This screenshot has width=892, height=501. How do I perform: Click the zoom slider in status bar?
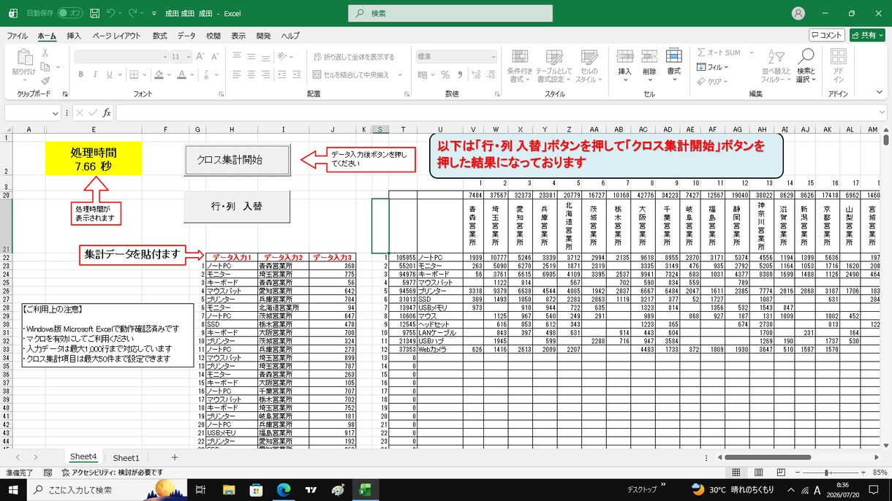click(x=826, y=473)
